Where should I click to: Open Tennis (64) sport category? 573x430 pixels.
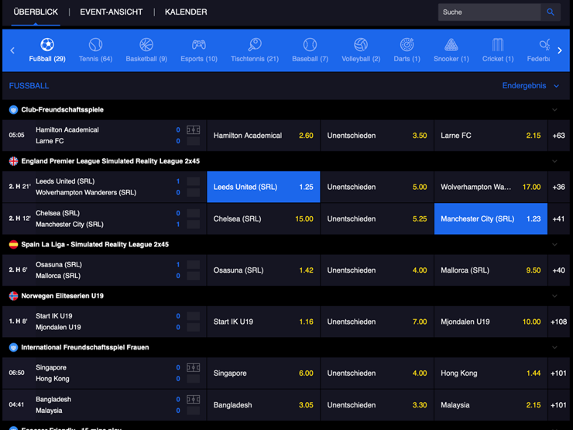click(95, 50)
